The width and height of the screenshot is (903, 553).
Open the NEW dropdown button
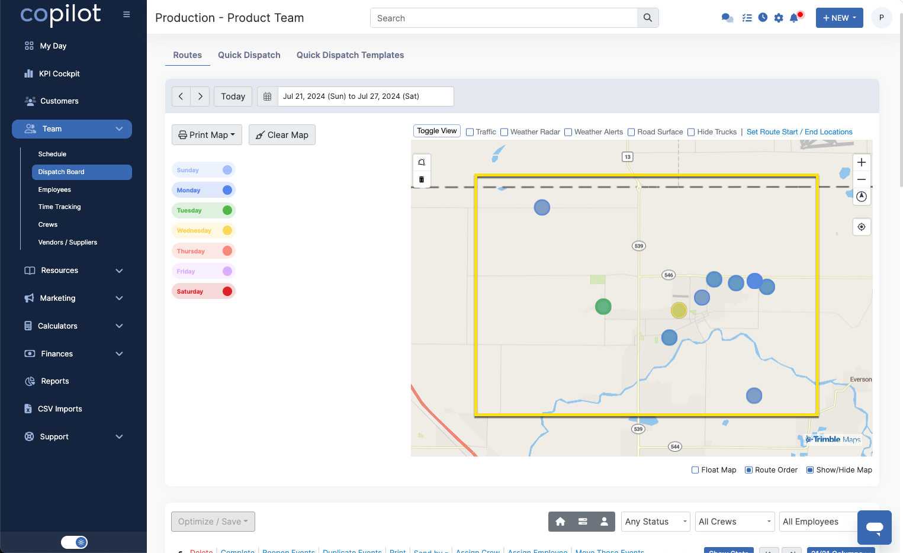coord(839,18)
